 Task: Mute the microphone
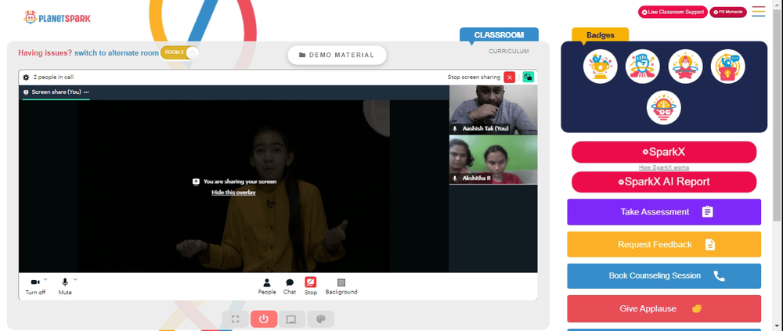click(65, 286)
